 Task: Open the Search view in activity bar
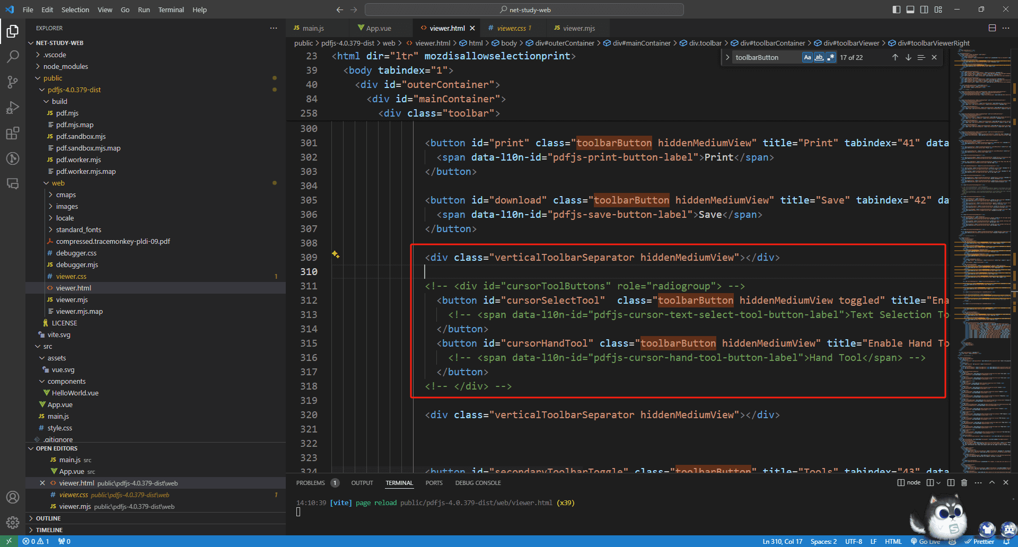point(13,56)
